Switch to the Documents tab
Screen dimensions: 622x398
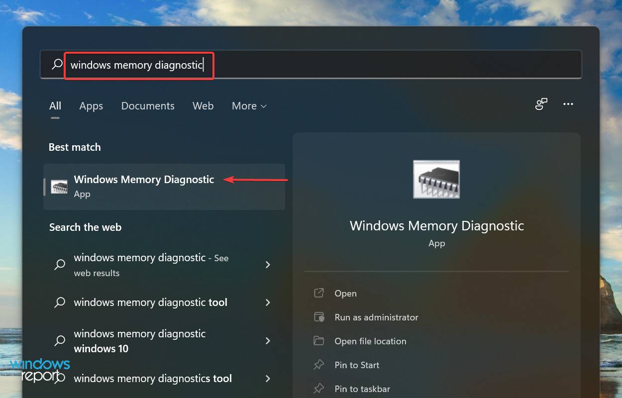(147, 105)
